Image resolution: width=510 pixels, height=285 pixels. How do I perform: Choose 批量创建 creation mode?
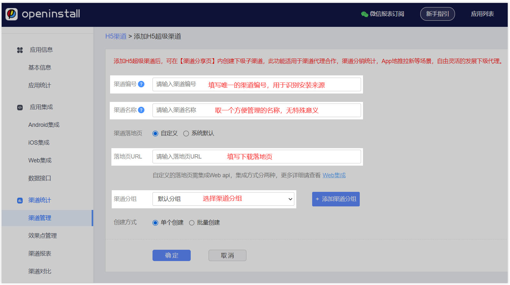coord(192,223)
